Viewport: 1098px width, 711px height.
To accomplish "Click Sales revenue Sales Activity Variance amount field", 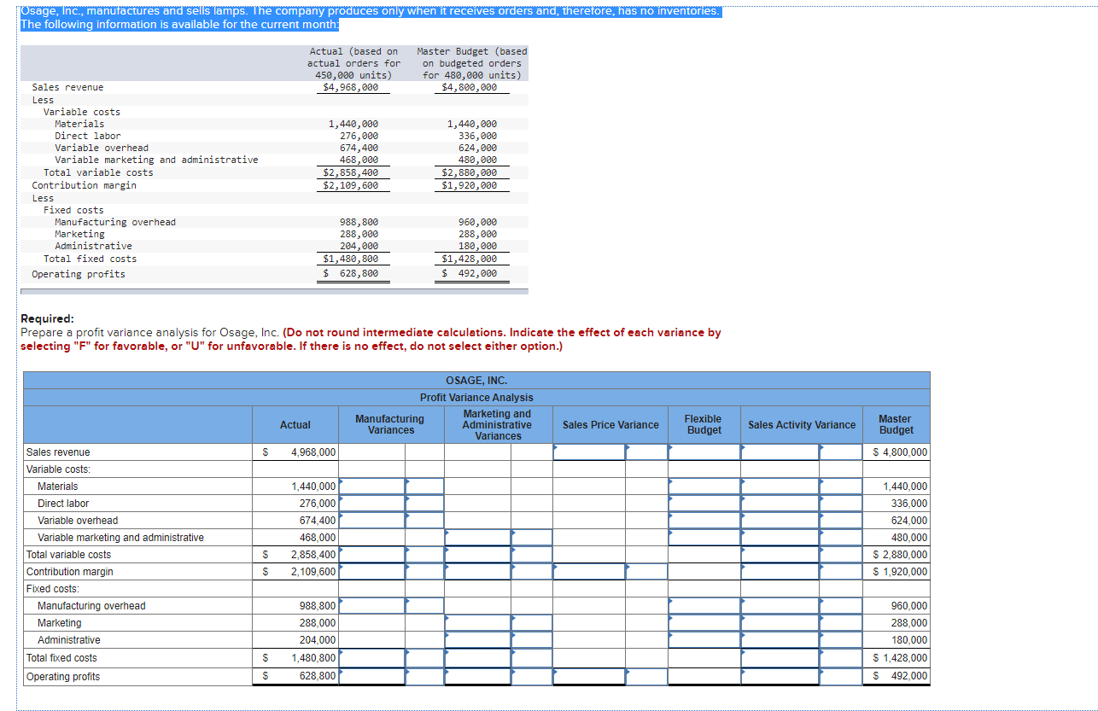I will pyautogui.click(x=780, y=452).
